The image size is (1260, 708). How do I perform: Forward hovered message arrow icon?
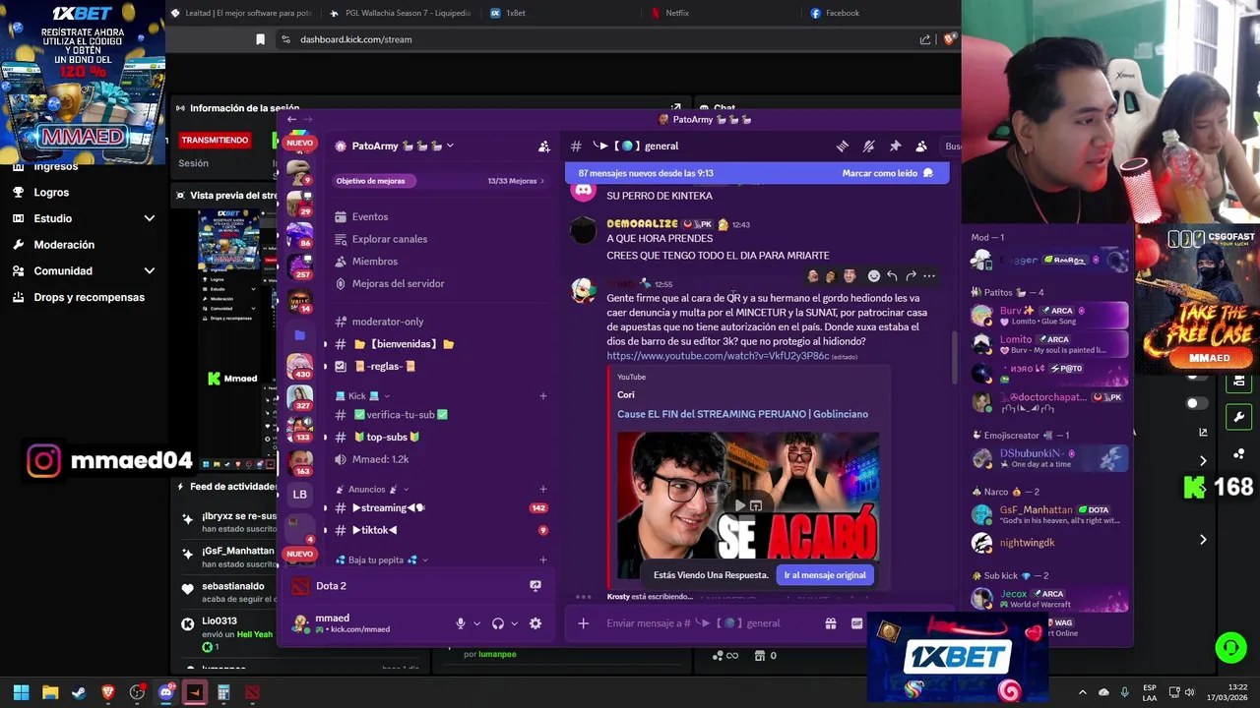[x=911, y=276]
